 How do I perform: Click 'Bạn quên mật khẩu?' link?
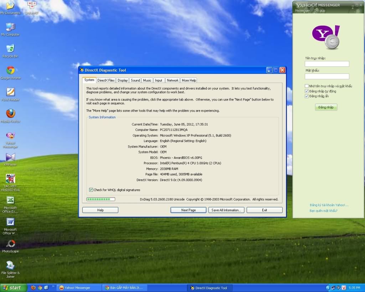point(323,211)
